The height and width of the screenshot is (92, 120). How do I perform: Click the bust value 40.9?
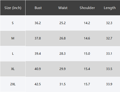38,69
